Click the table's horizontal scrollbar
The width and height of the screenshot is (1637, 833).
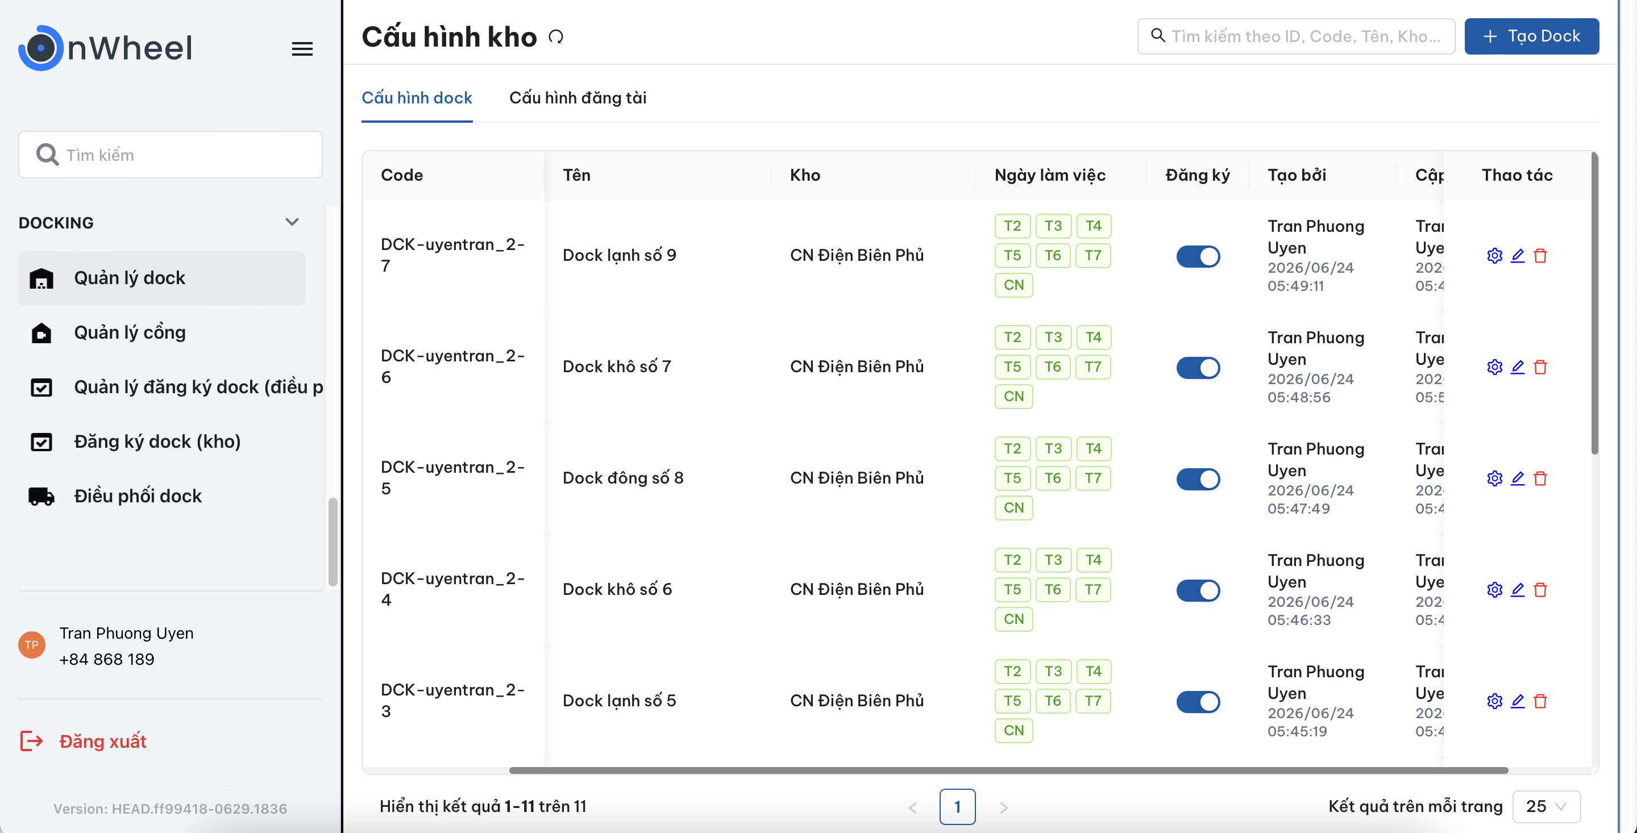pyautogui.click(x=1008, y=770)
